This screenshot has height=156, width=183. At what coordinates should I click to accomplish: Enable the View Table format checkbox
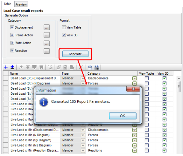pos(64,27)
